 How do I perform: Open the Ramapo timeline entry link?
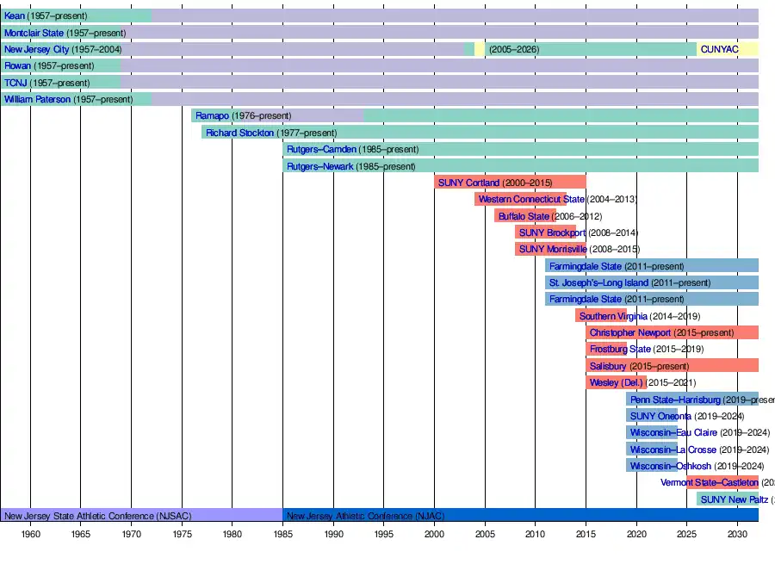click(212, 116)
